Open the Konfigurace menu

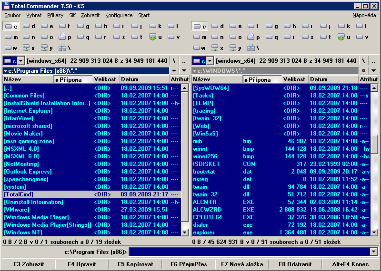pyautogui.click(x=119, y=15)
